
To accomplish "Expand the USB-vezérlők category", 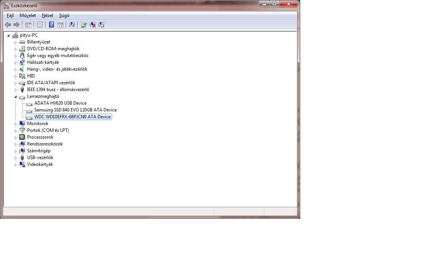I will pos(15,158).
